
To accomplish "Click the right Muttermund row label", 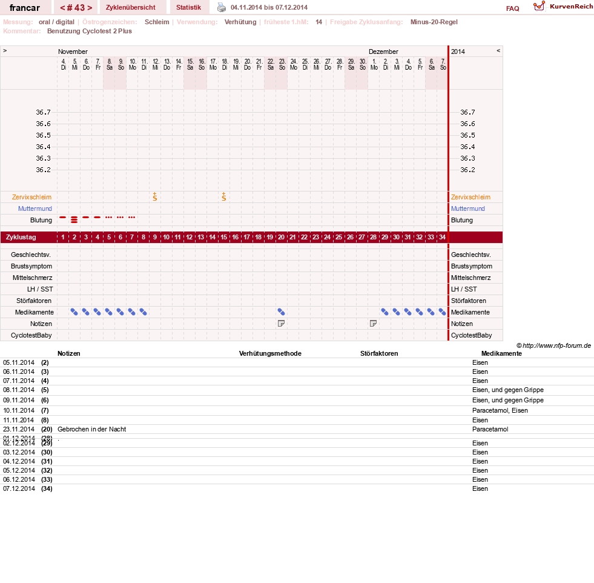I will (468, 208).
